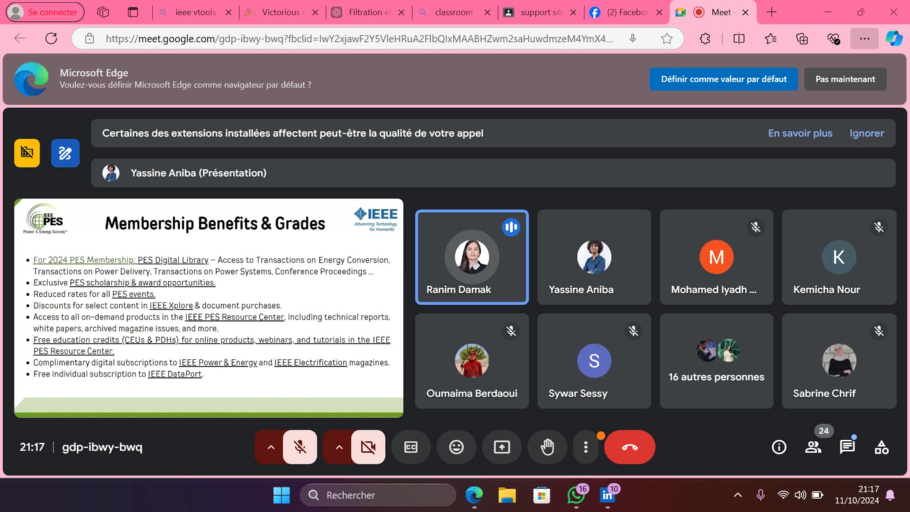
Task: Click the address bar URL
Action: [359, 39]
